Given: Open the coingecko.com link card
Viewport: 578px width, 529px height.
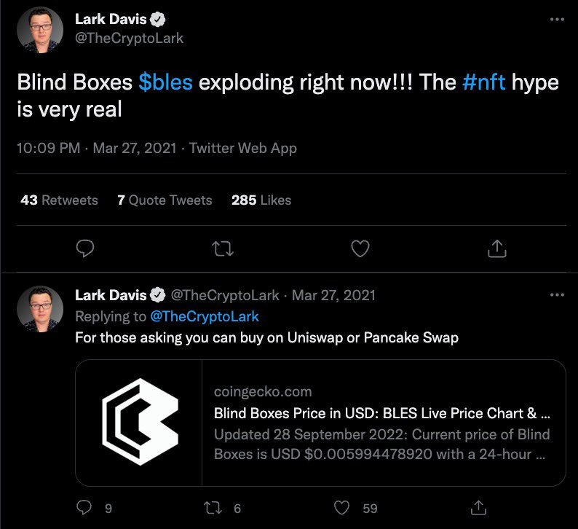Looking at the screenshot, I should pos(382,423).
